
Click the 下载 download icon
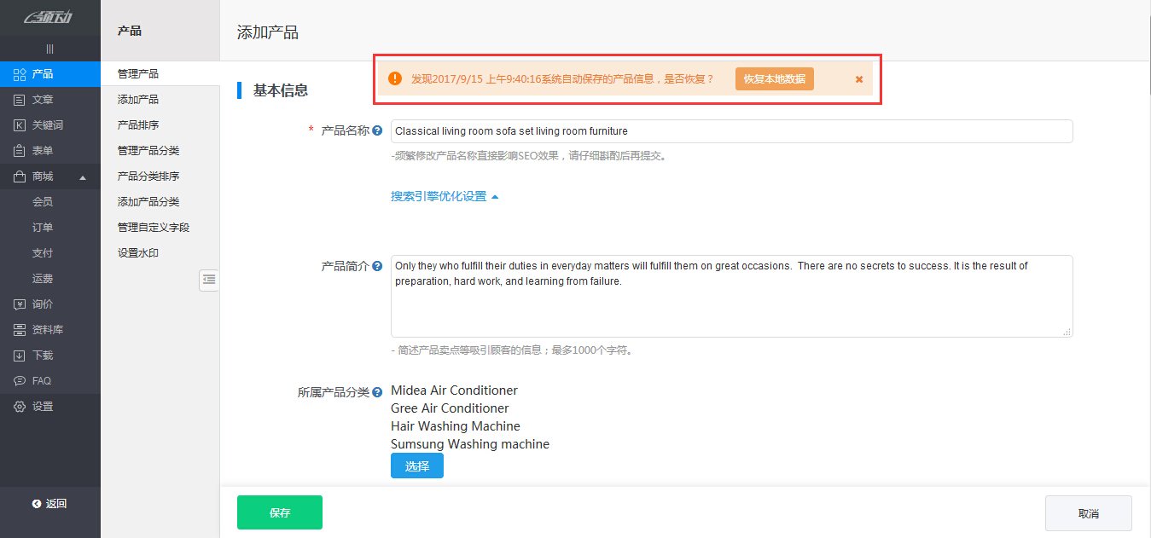pos(19,356)
